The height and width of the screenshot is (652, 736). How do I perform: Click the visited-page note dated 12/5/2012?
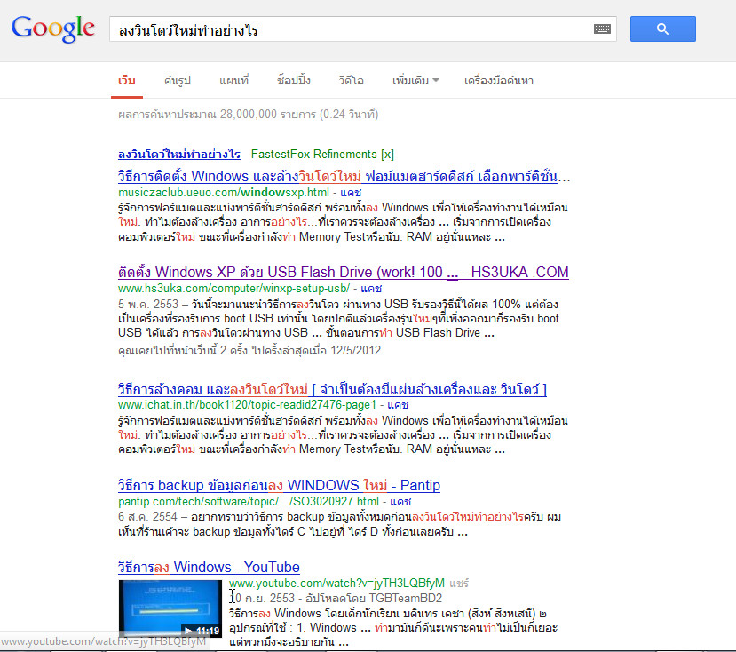coord(249,350)
